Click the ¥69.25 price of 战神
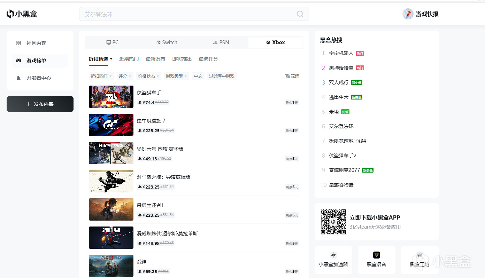 click(x=150, y=271)
